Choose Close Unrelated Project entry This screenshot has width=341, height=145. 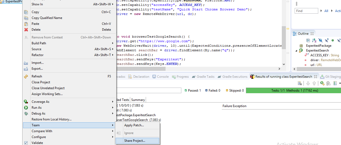pos(69,88)
